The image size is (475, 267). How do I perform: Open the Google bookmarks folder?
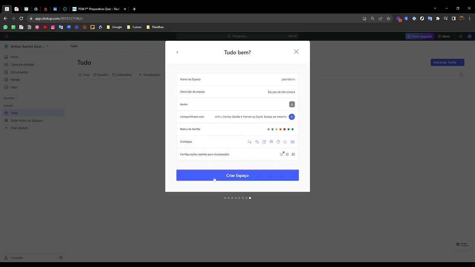(114, 27)
